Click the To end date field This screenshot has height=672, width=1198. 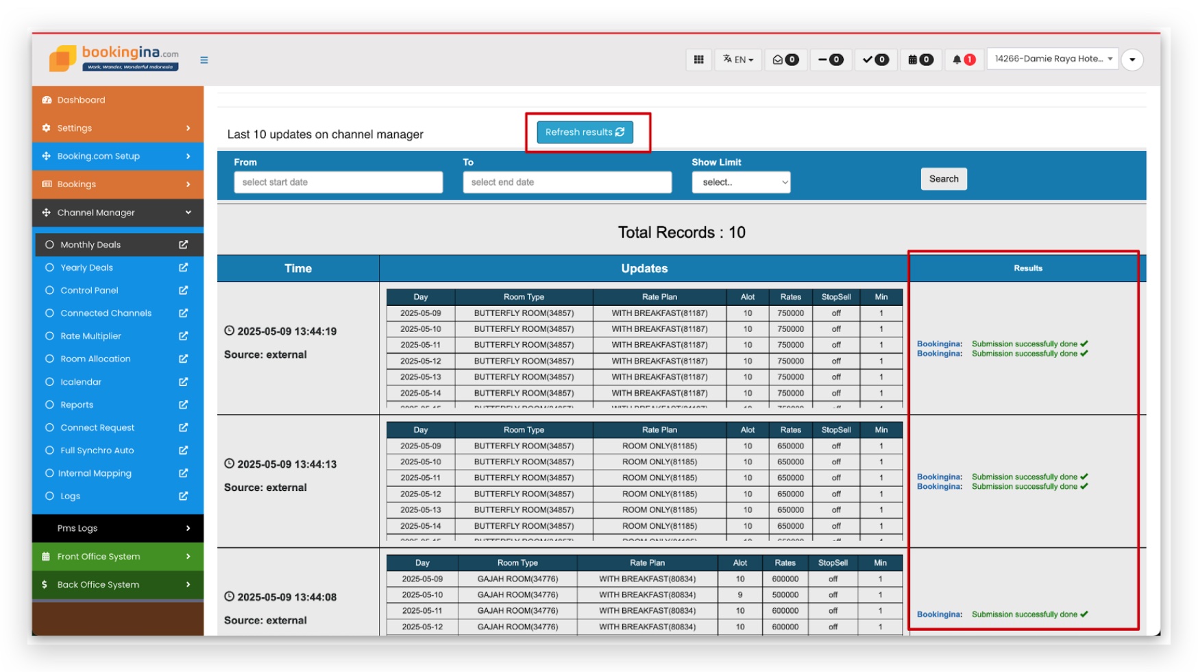point(567,182)
